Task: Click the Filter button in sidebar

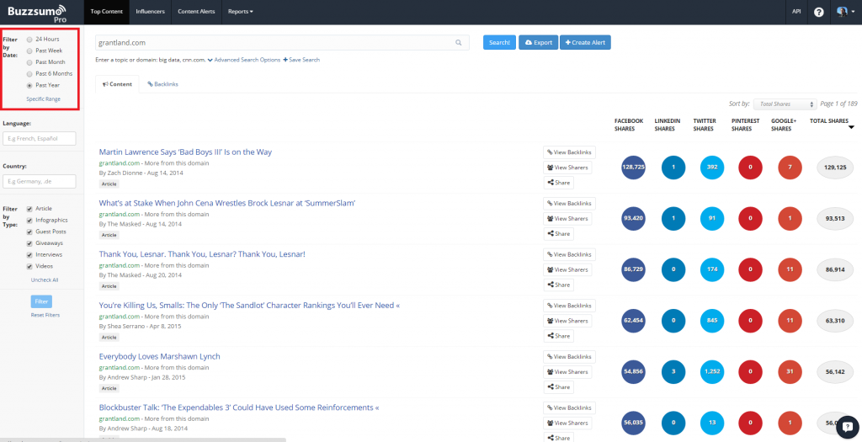Action: click(x=41, y=301)
